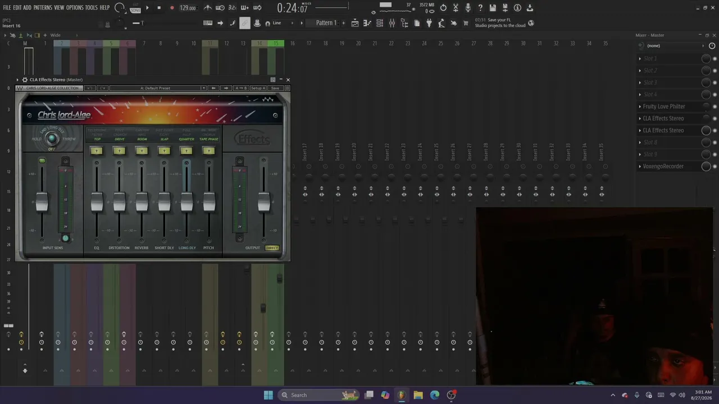Screen dimensions: 719x404
Task: Toggle the metronome icon
Action: tap(208, 8)
